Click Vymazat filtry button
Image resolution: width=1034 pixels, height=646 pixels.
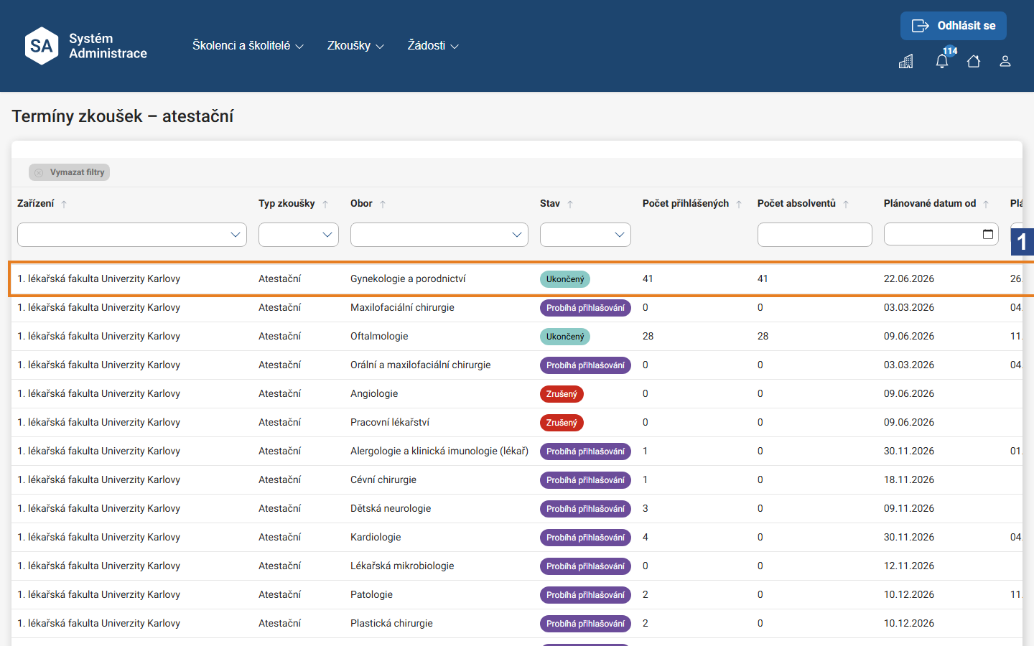(x=70, y=172)
